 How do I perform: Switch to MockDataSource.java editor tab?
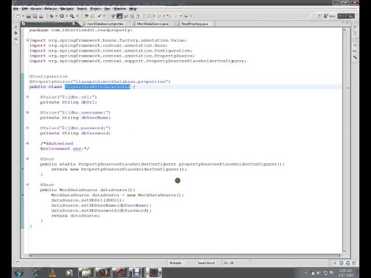[x=151, y=24]
